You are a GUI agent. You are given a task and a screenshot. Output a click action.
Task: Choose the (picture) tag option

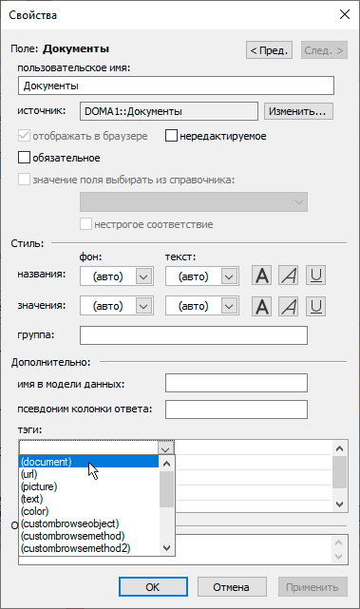tap(89, 486)
